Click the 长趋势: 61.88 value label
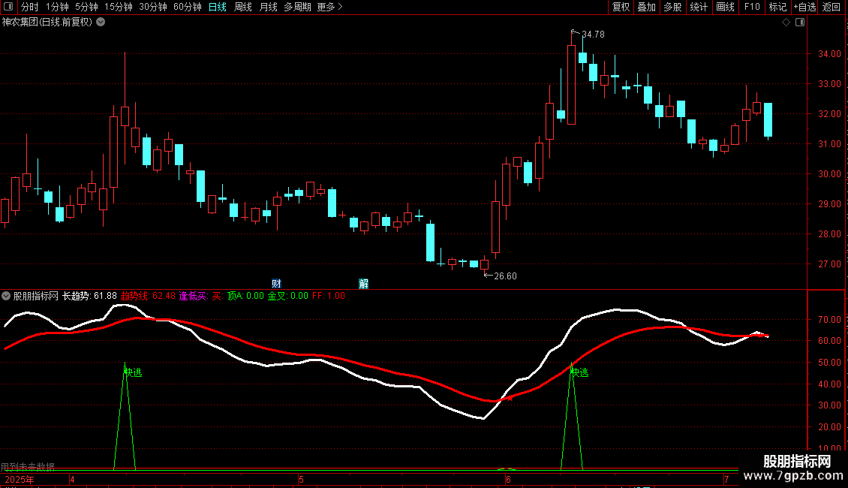 (89, 296)
